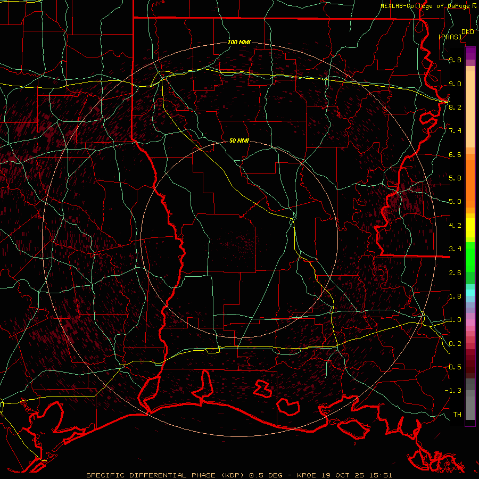Click the legend value 5.8
Screen dimensions: 479x479
pos(455,178)
